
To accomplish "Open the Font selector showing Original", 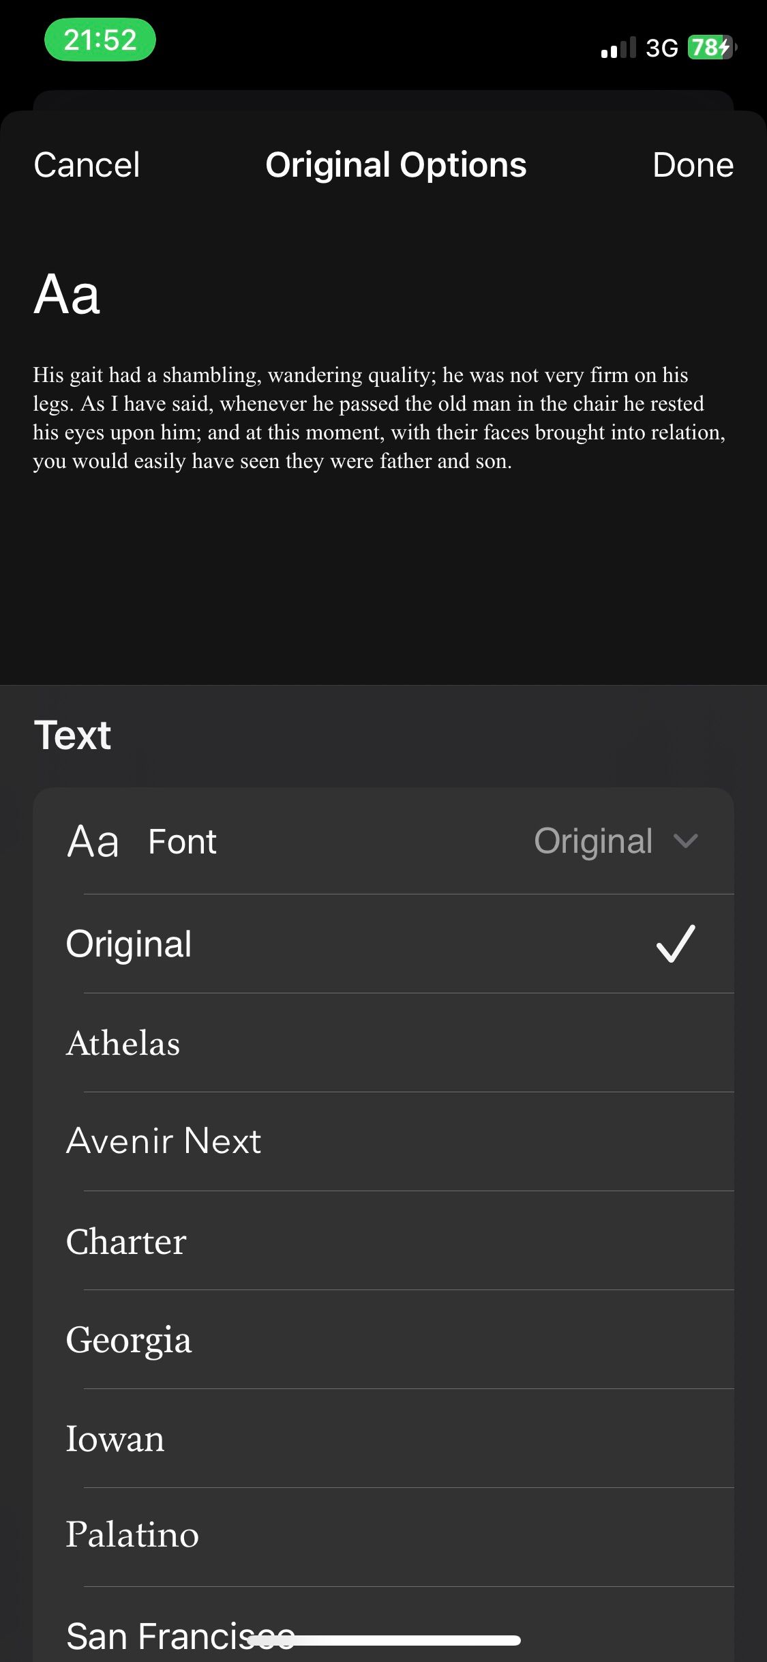I will (x=593, y=841).
